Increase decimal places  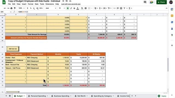(37, 8)
